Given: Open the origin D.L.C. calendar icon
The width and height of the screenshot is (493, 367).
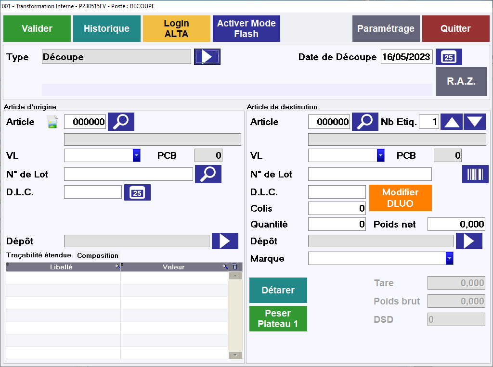Looking at the screenshot, I should [x=137, y=192].
